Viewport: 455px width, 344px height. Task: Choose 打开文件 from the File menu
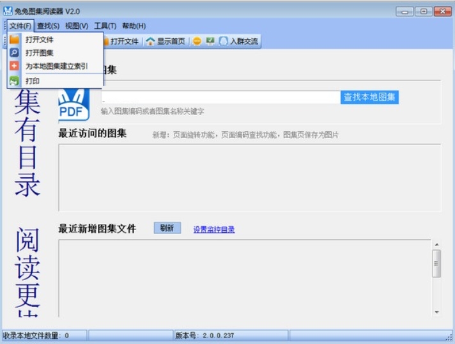pos(55,39)
